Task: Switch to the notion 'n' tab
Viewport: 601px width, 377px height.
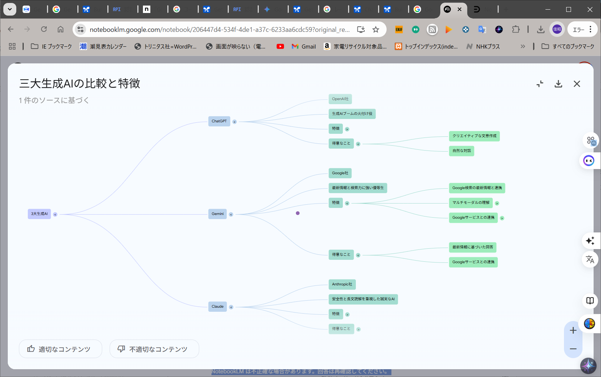Action: (x=147, y=9)
